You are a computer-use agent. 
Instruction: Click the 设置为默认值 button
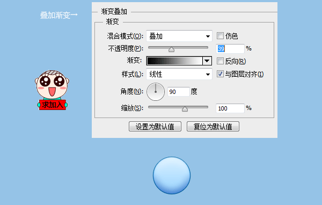point(155,126)
